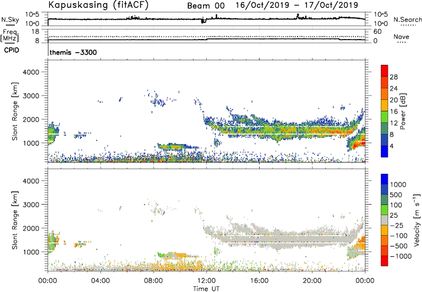Click the '16/Oct/2019 – 17/Oct/2019' date range

point(297,5)
